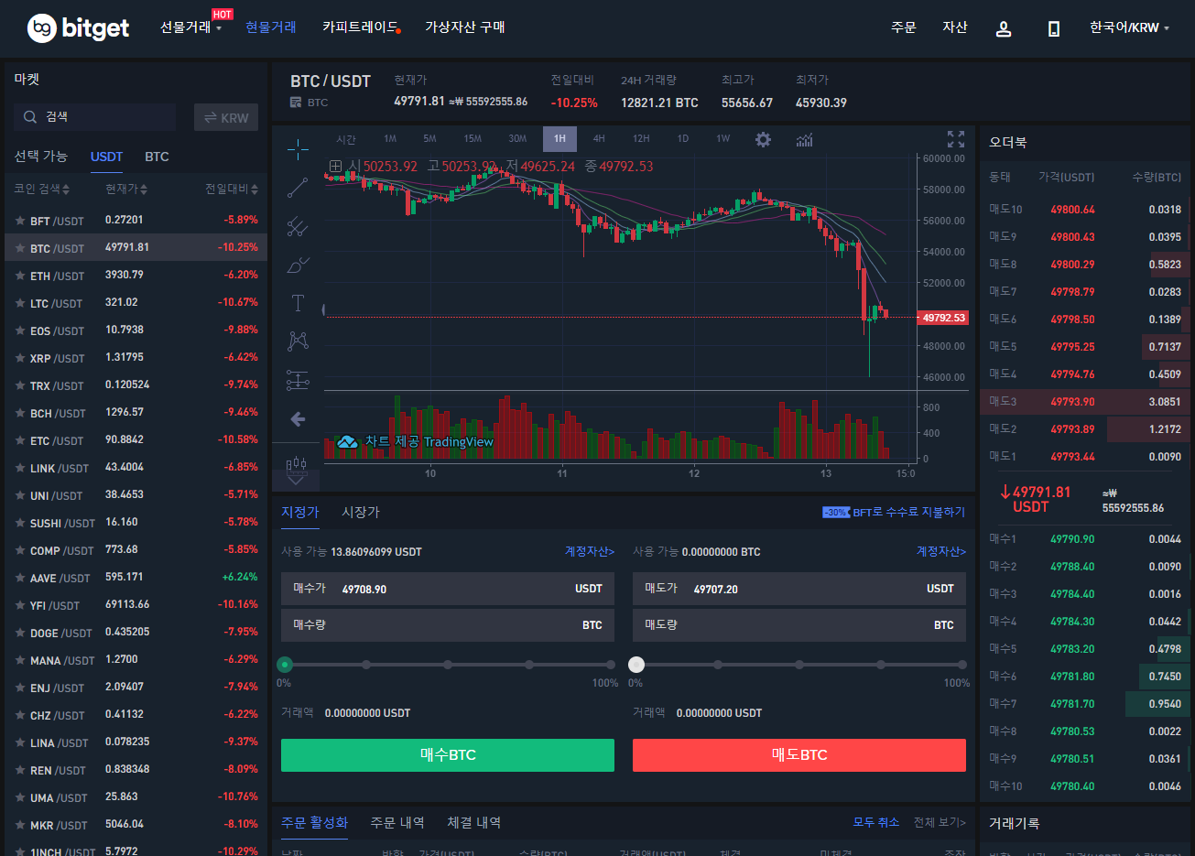Click the KRW swap button
Screen dimensions: 1195x856
coord(226,117)
